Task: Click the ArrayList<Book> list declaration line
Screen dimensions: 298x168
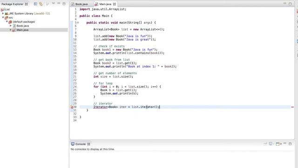Action: 129,29
